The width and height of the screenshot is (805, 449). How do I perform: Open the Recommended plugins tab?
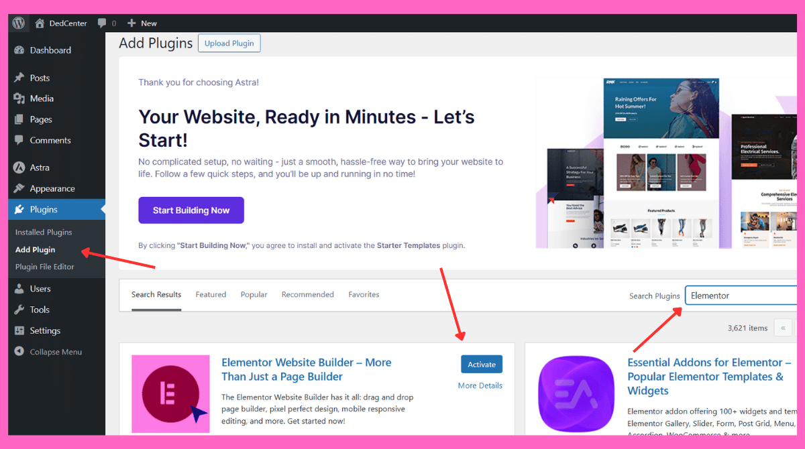pyautogui.click(x=307, y=294)
